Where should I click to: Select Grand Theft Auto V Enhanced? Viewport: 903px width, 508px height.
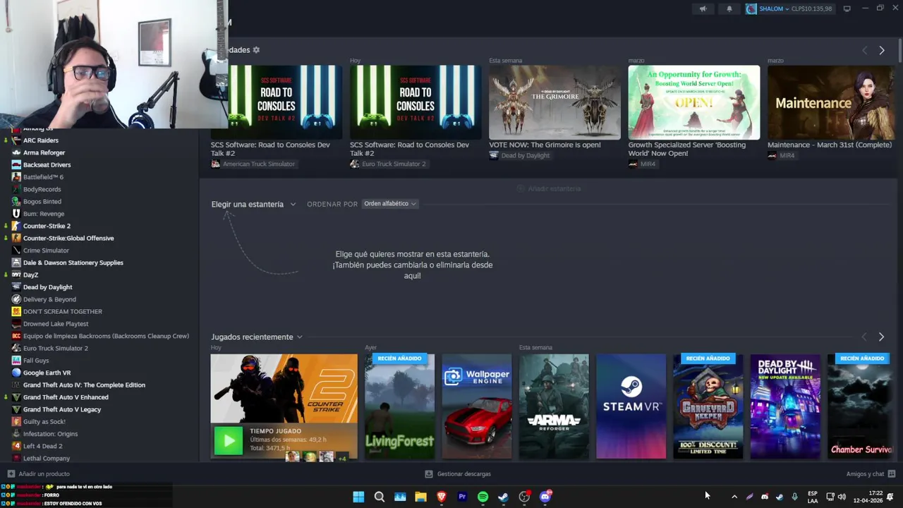66,397
